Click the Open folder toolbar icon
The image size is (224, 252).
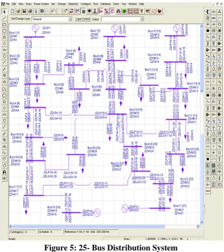click(x=18, y=11)
